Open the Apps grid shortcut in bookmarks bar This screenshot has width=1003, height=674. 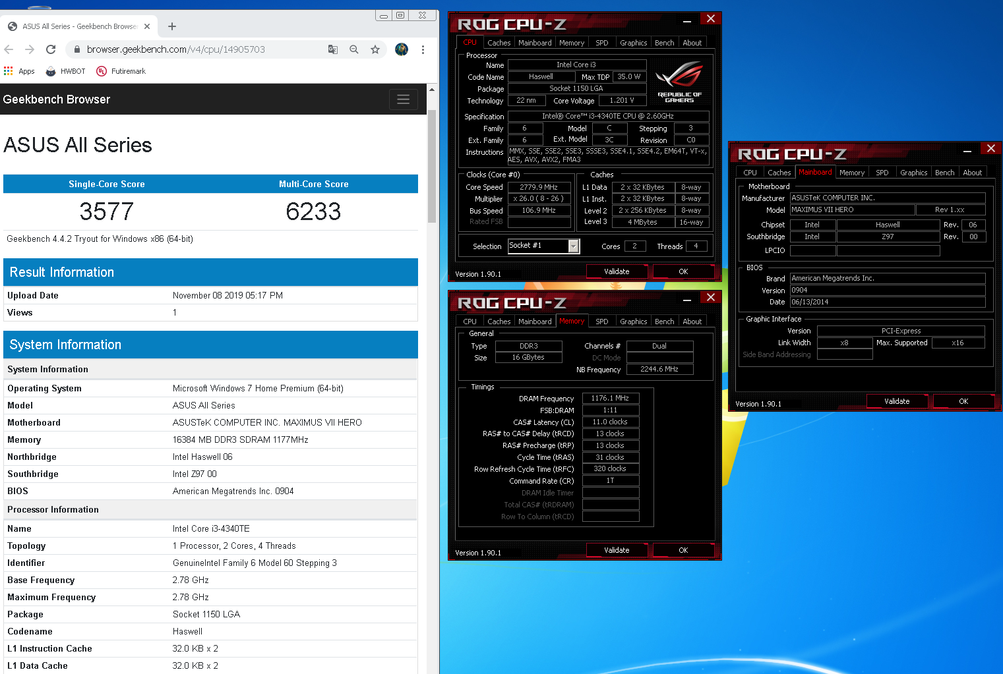click(19, 71)
